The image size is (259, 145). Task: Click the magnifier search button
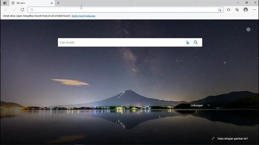(196, 42)
